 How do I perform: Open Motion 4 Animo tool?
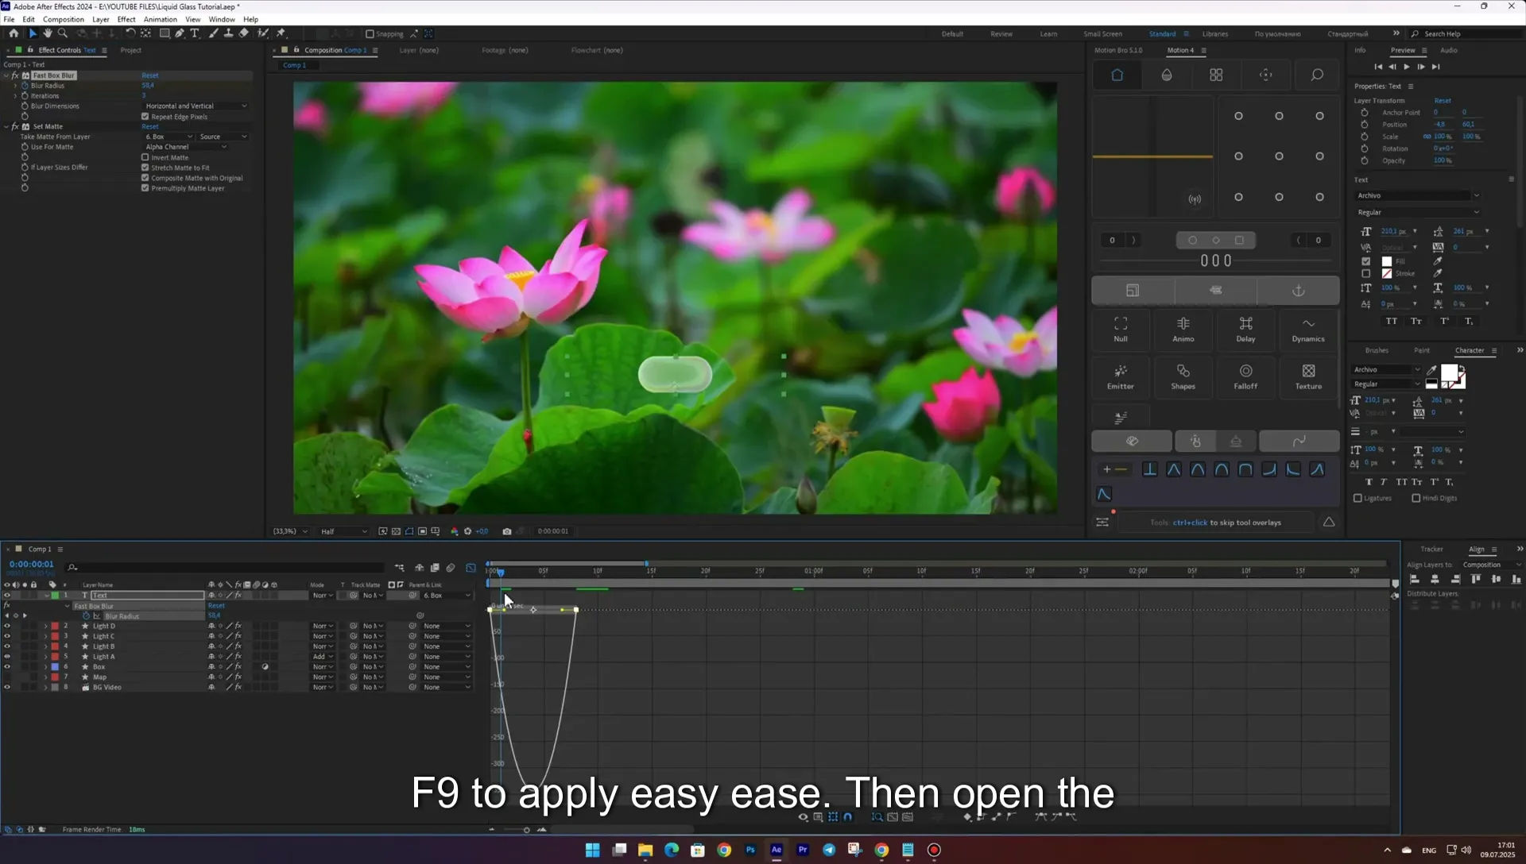(1183, 330)
